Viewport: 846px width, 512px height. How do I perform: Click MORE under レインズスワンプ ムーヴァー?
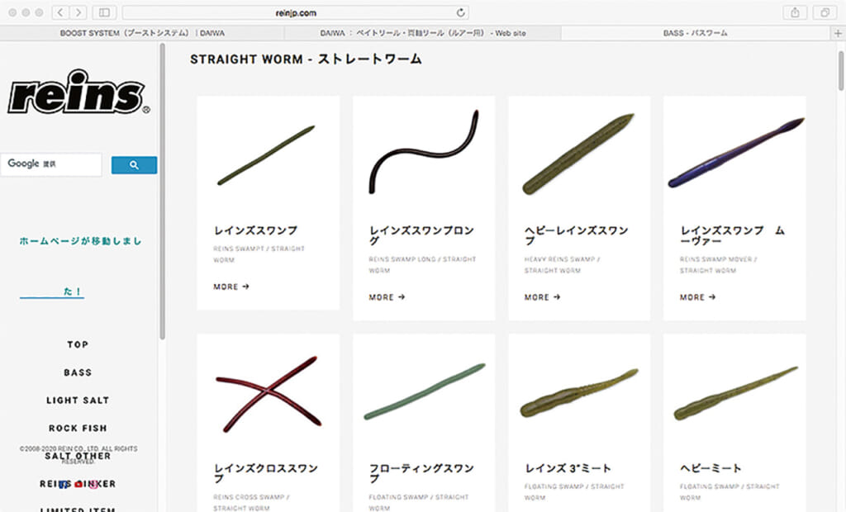tap(697, 297)
